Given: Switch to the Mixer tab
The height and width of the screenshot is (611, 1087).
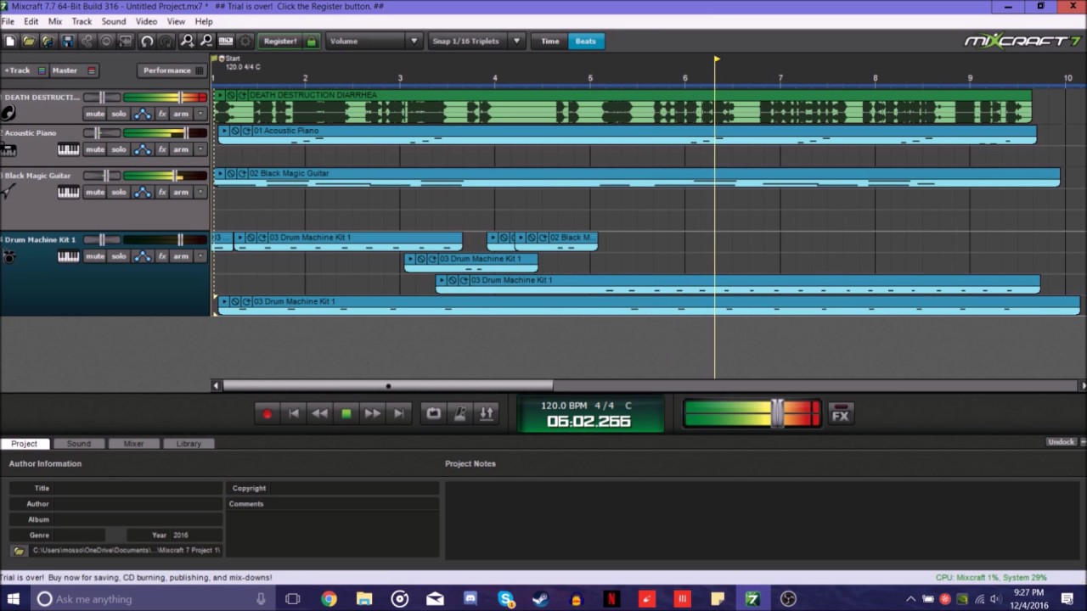Looking at the screenshot, I should pos(133,444).
